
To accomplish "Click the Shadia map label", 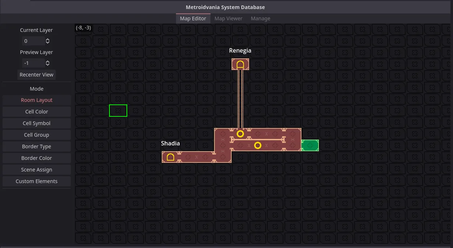I will tap(170, 144).
